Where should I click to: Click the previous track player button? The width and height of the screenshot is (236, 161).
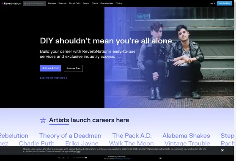point(59,158)
